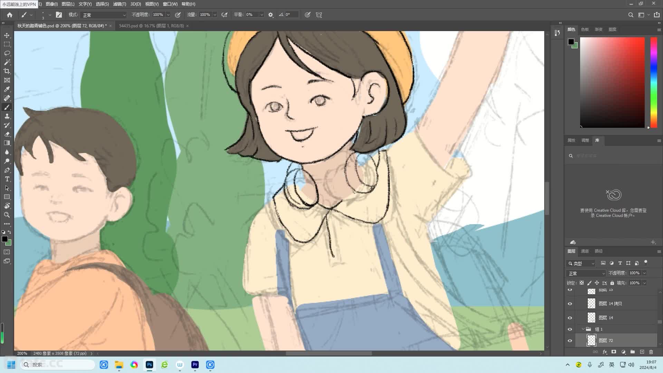
Task: Create a new layer
Action: (642, 352)
